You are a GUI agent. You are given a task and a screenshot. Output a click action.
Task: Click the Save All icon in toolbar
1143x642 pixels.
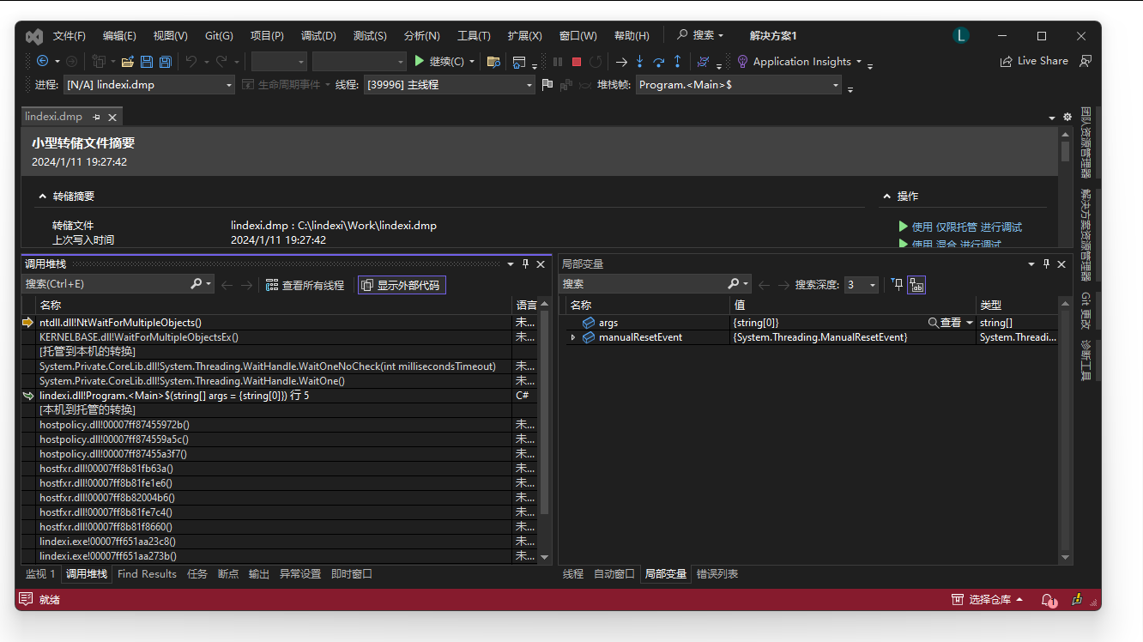(165, 62)
